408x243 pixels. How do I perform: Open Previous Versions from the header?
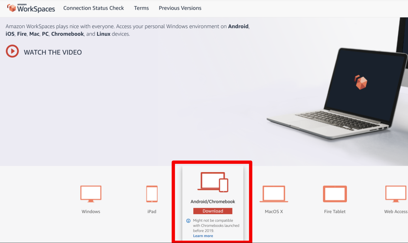point(180,8)
